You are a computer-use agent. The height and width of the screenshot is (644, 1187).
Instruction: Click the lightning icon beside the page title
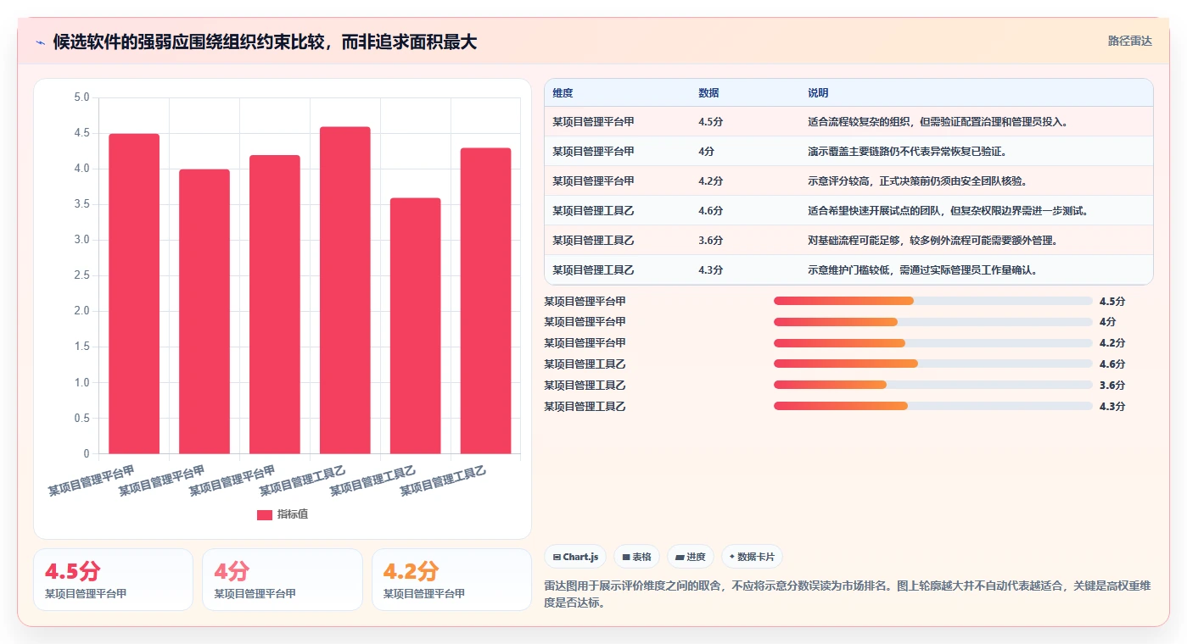click(x=40, y=42)
